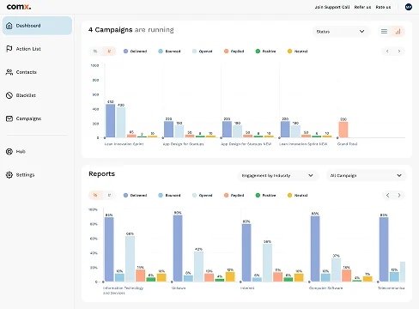Go to previous page of campaigns chart
The image size is (419, 309).
click(x=387, y=51)
